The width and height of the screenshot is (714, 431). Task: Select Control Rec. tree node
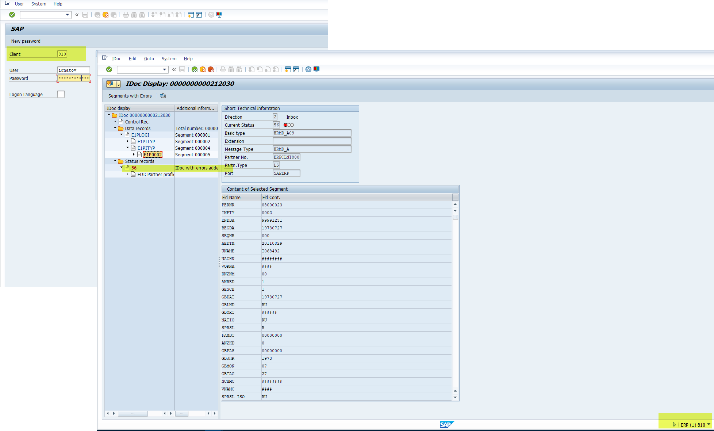click(137, 122)
